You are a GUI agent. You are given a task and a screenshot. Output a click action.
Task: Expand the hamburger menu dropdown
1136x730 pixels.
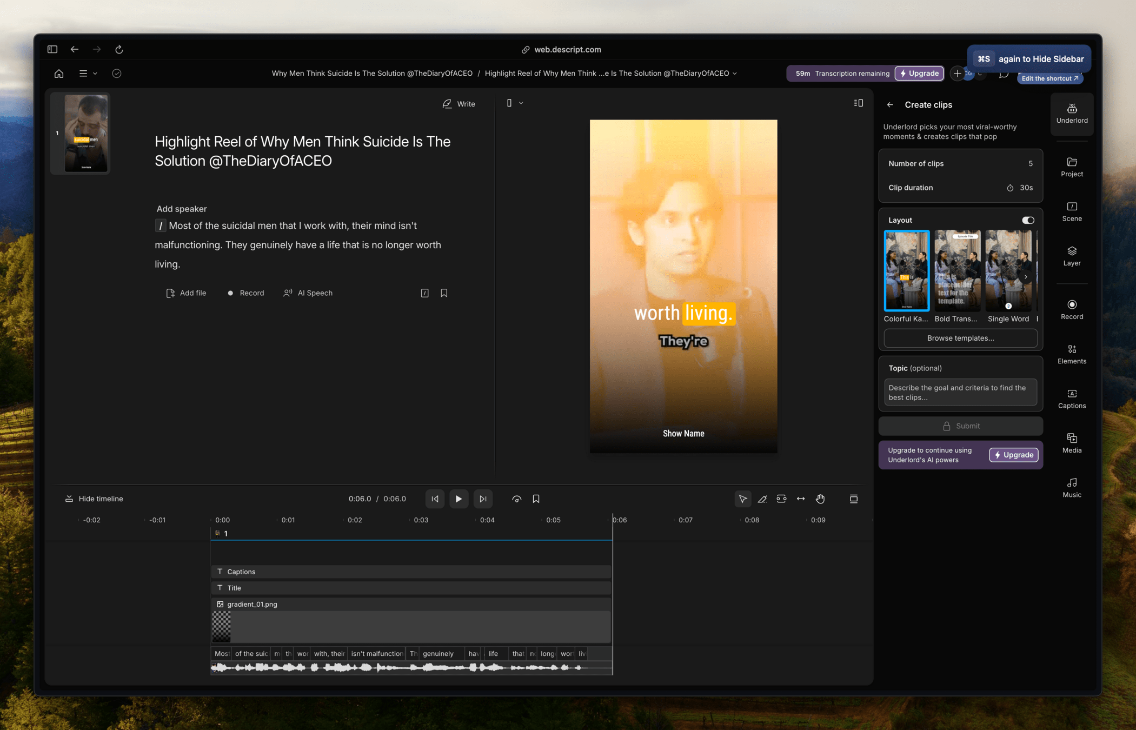pos(88,74)
